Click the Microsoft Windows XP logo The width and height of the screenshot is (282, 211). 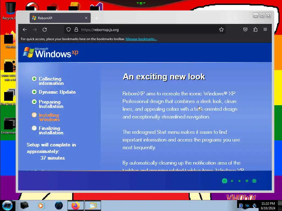point(51,52)
